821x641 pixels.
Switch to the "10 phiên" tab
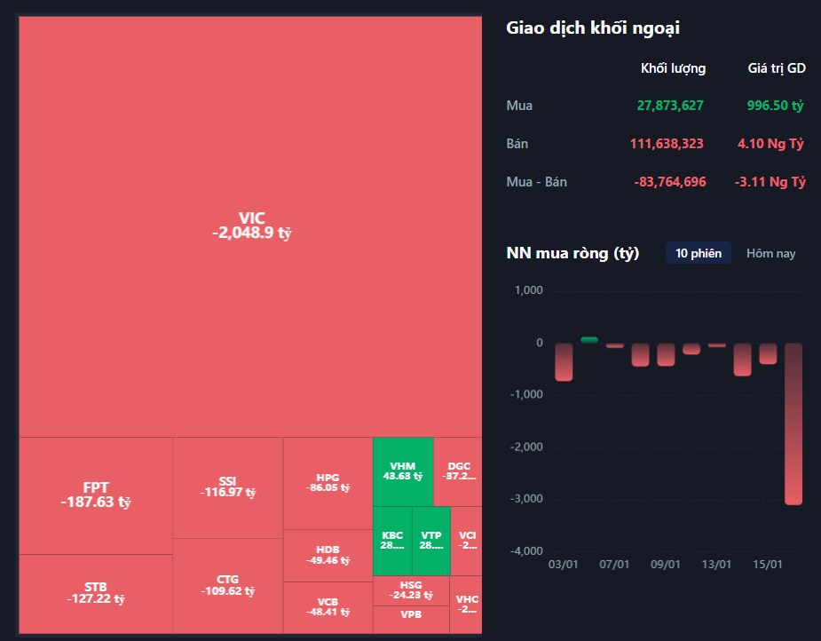698,253
